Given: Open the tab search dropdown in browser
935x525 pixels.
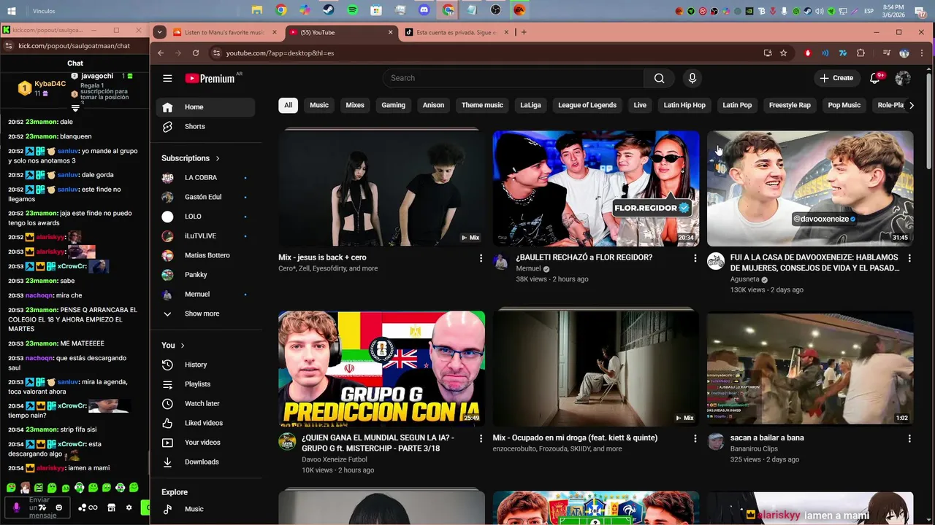Looking at the screenshot, I should [x=160, y=32].
